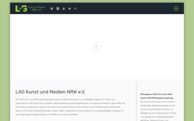
Task: Open the YouTube social link icon
Action: click(x=64, y=8)
